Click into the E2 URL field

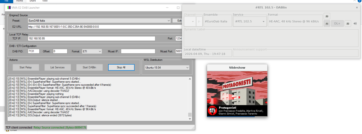105,27
